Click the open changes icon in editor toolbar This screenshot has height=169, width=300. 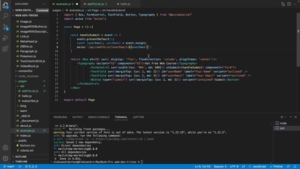(283, 4)
